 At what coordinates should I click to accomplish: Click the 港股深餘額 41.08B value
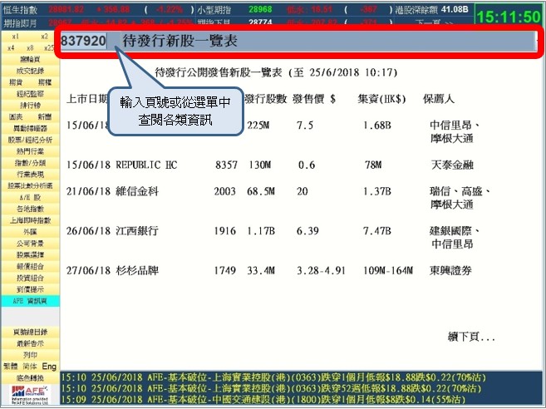point(455,9)
